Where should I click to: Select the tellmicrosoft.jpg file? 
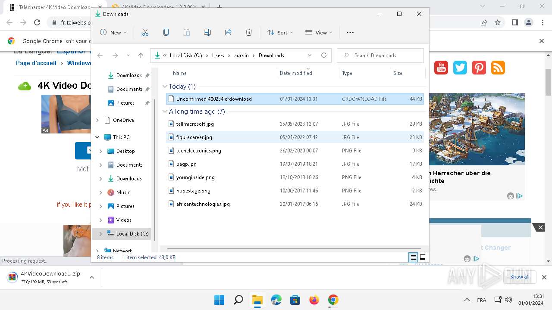click(x=194, y=124)
